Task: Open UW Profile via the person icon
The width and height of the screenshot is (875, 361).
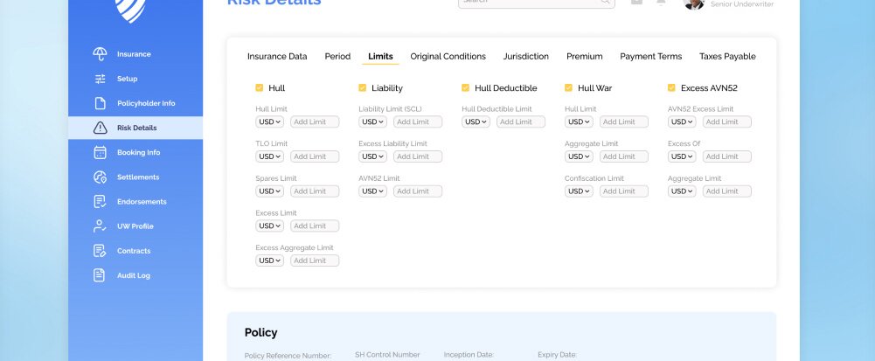Action: (100, 226)
